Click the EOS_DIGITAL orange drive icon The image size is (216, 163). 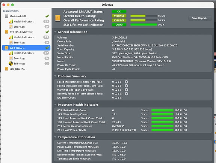click(6, 69)
